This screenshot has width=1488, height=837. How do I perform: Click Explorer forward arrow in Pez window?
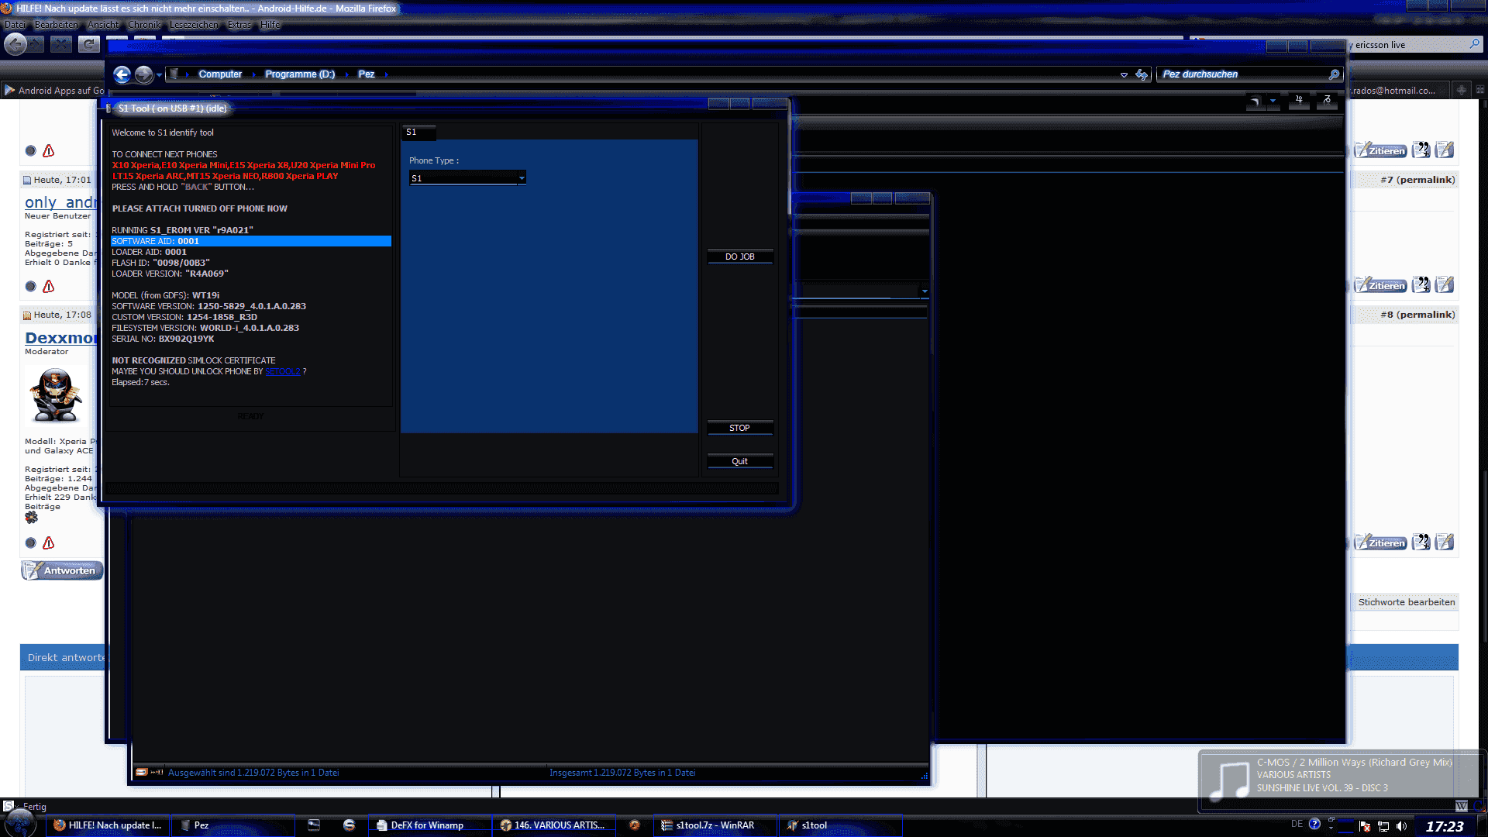(x=143, y=74)
